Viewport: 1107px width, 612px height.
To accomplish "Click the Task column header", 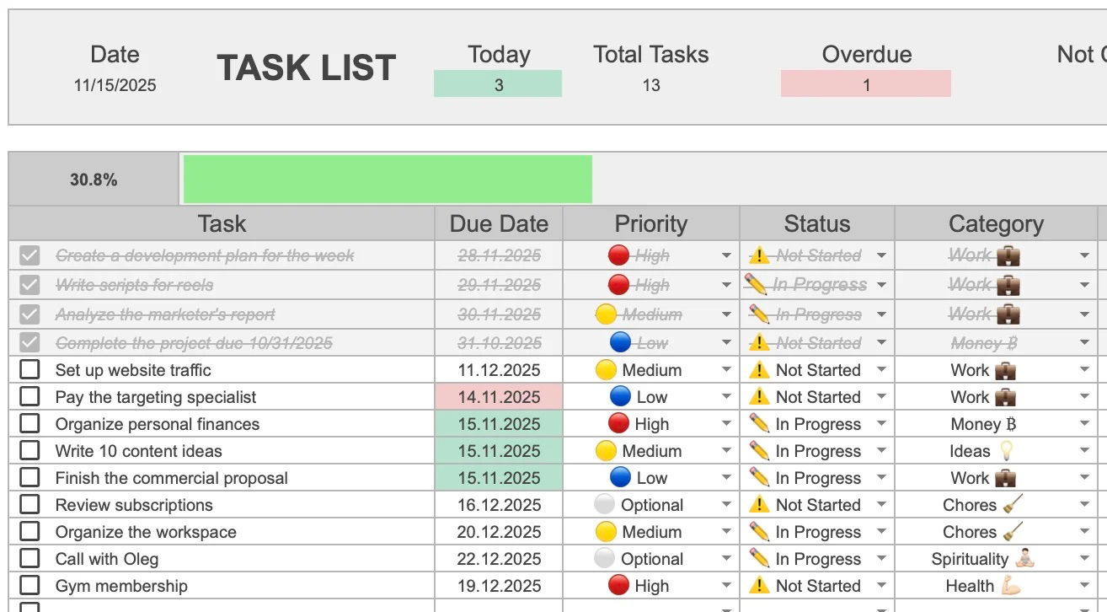I will coord(222,223).
